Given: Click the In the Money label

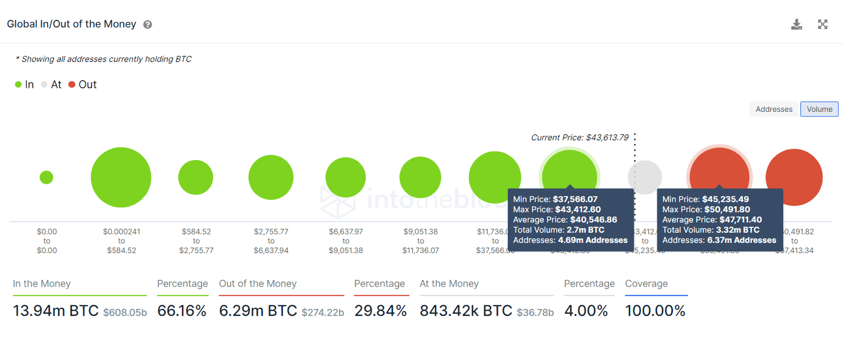Looking at the screenshot, I should click(x=41, y=284).
